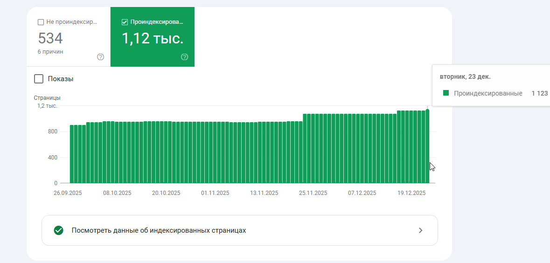Enable the Не проиндексированные checkbox
Image resolution: width=550 pixels, height=263 pixels.
coord(40,22)
